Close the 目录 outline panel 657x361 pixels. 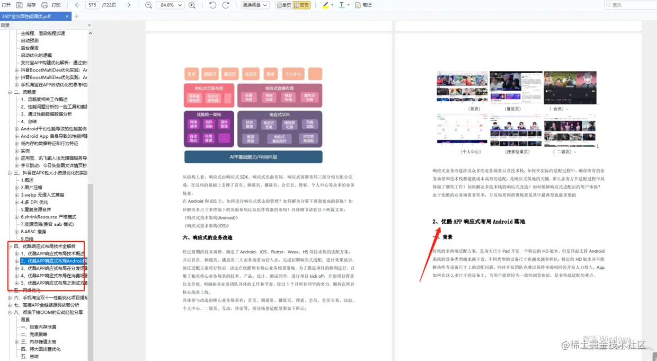[x=89, y=25]
